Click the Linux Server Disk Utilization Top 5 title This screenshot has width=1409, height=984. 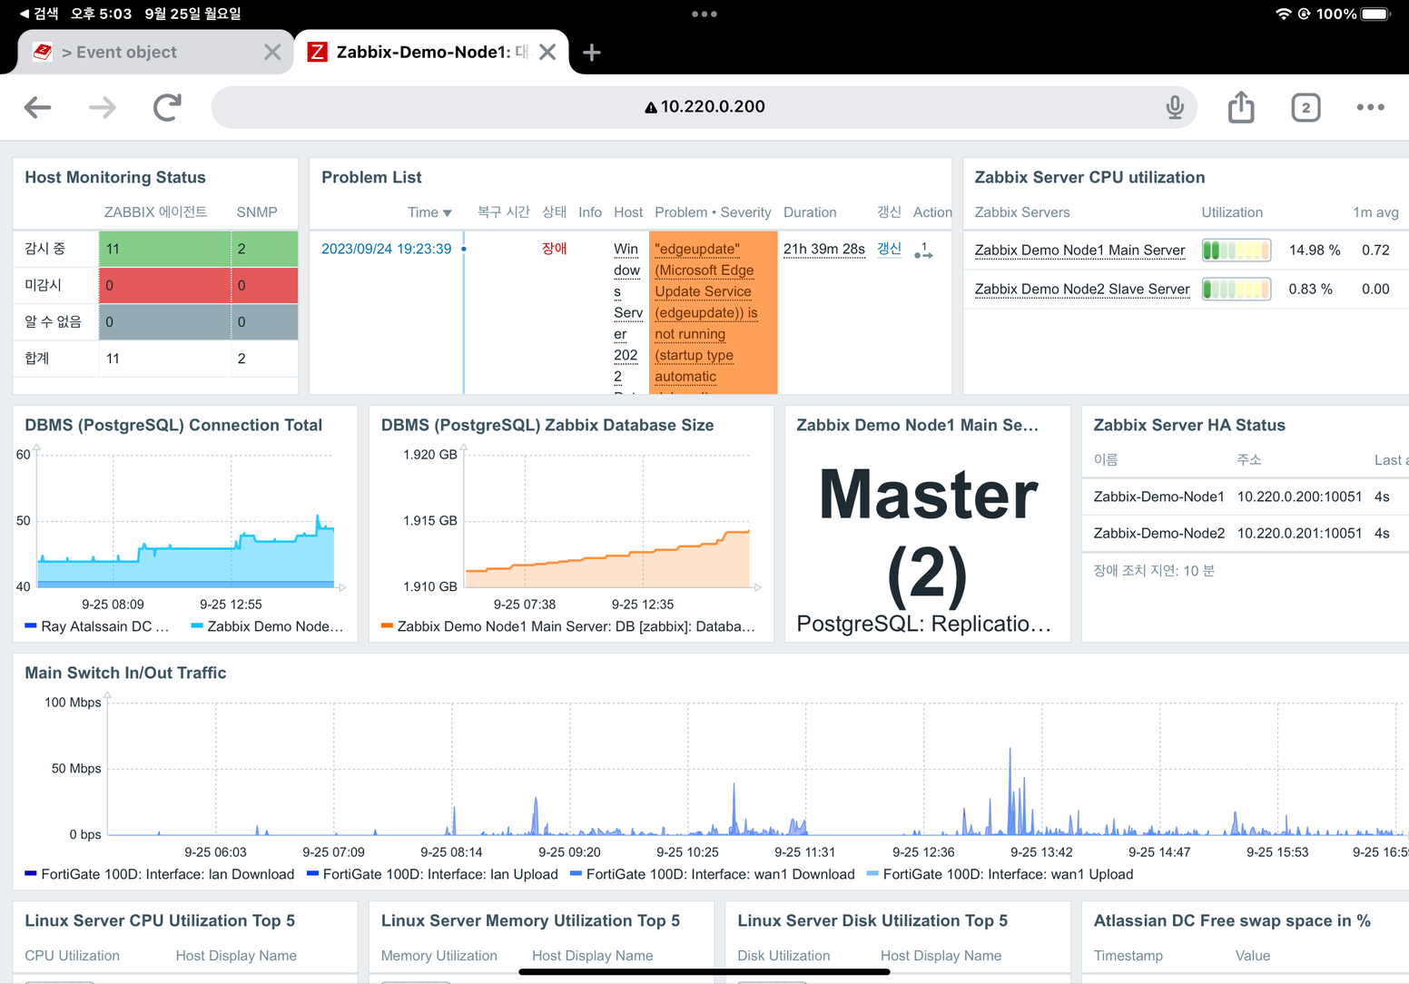(x=872, y=920)
